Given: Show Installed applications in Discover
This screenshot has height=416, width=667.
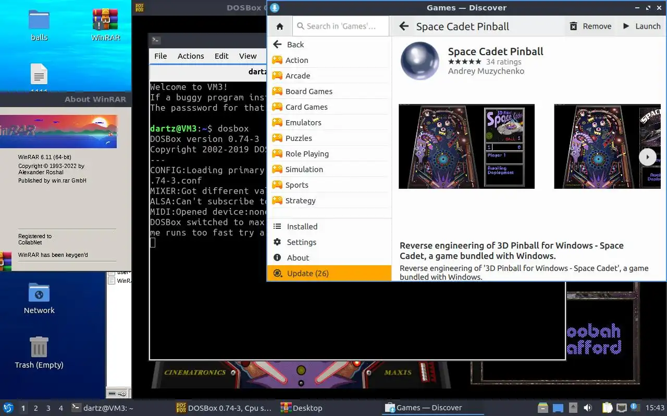Looking at the screenshot, I should (x=329, y=227).
